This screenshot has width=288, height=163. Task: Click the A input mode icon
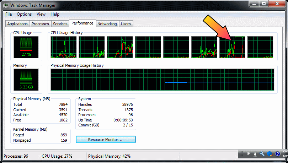click(x=255, y=154)
